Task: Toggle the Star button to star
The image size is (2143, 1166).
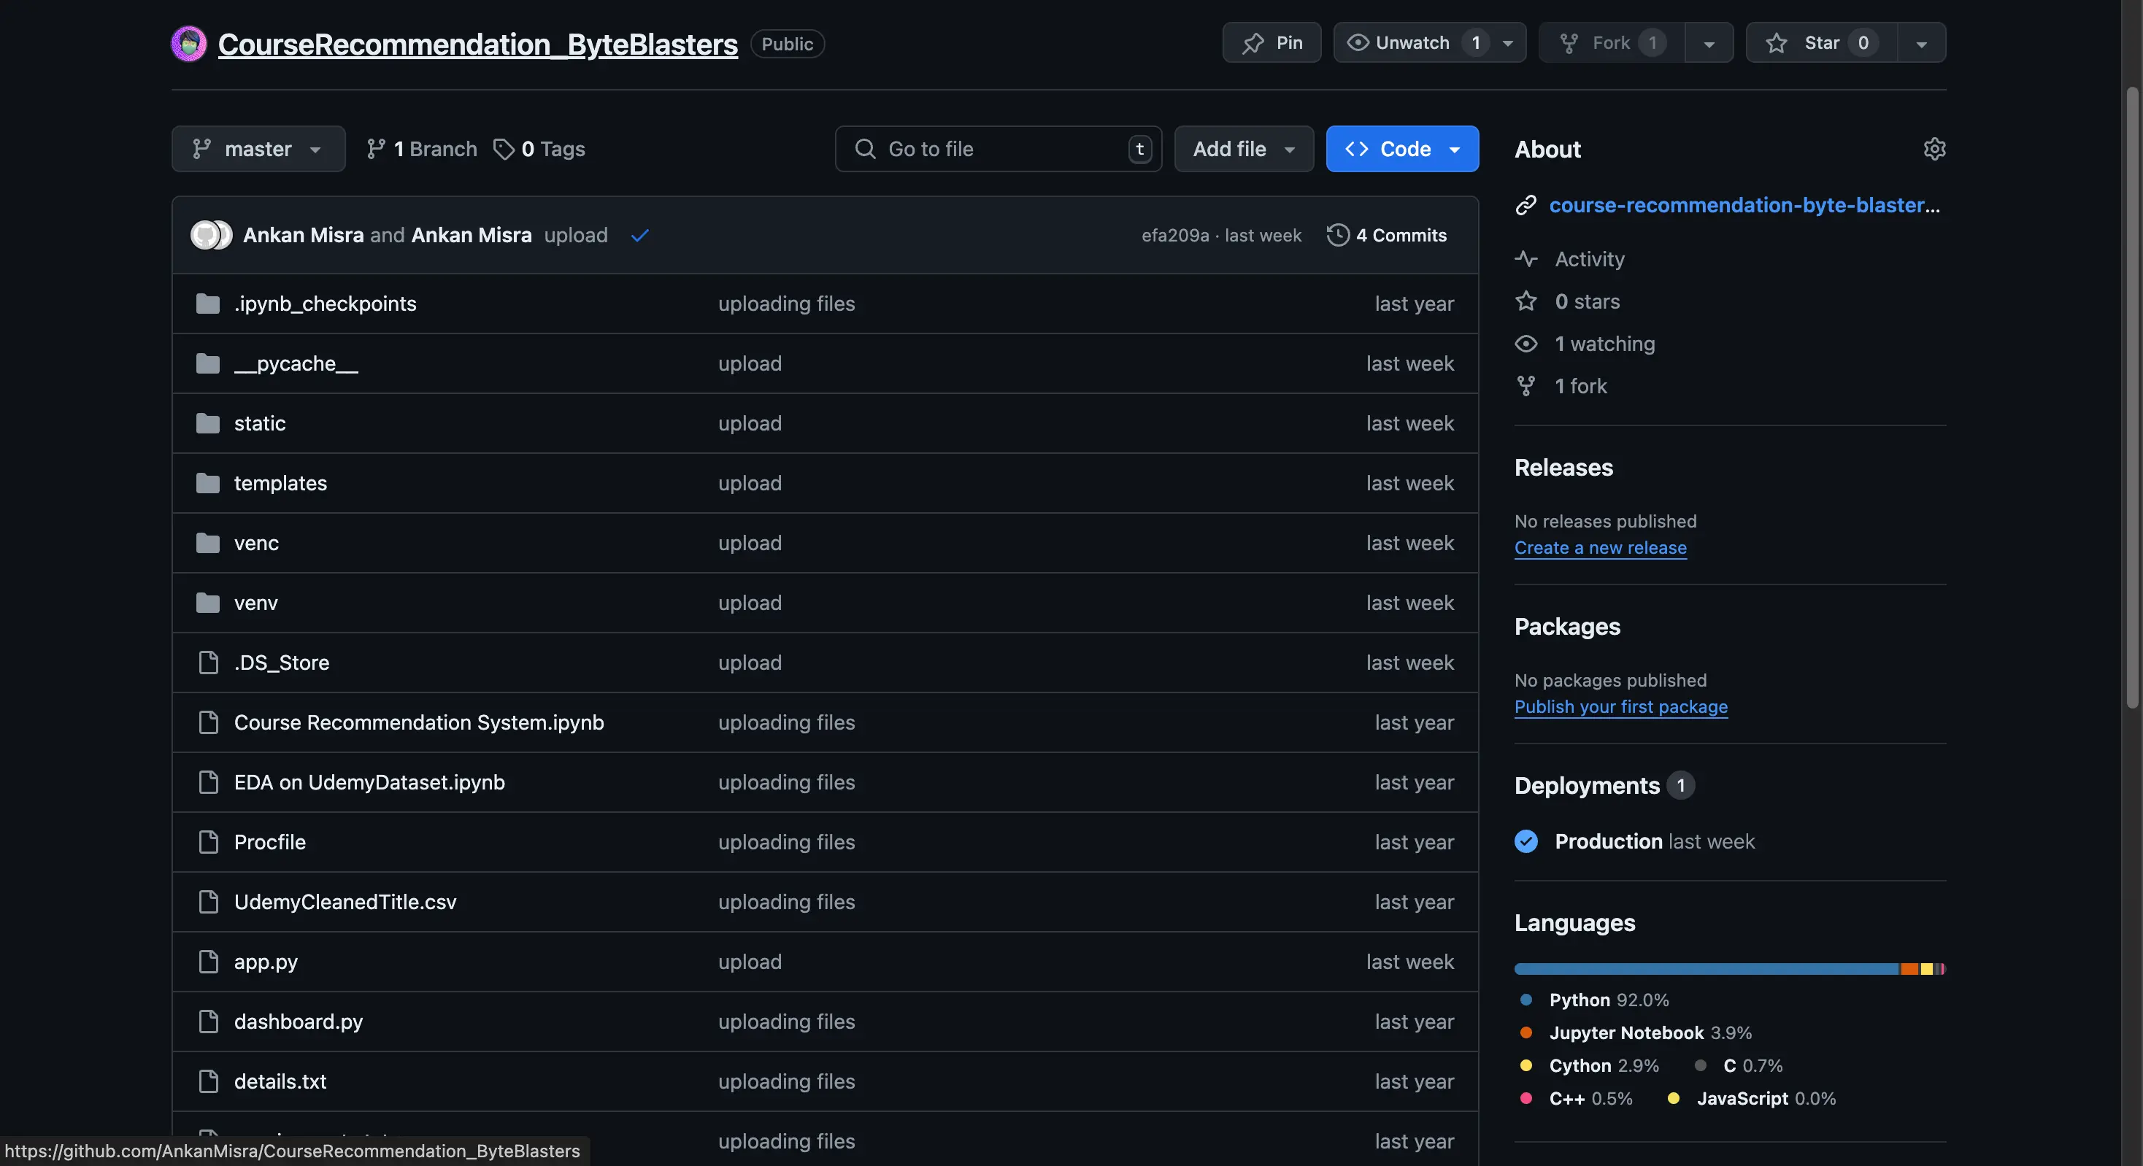Action: point(1818,42)
